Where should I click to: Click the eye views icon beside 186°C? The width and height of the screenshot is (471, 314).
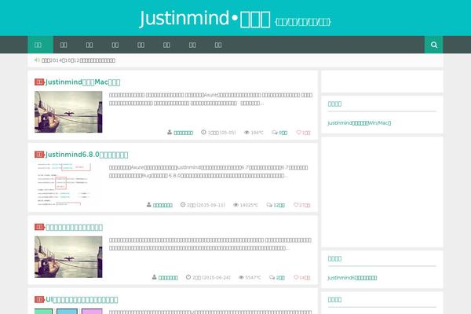coord(246,132)
